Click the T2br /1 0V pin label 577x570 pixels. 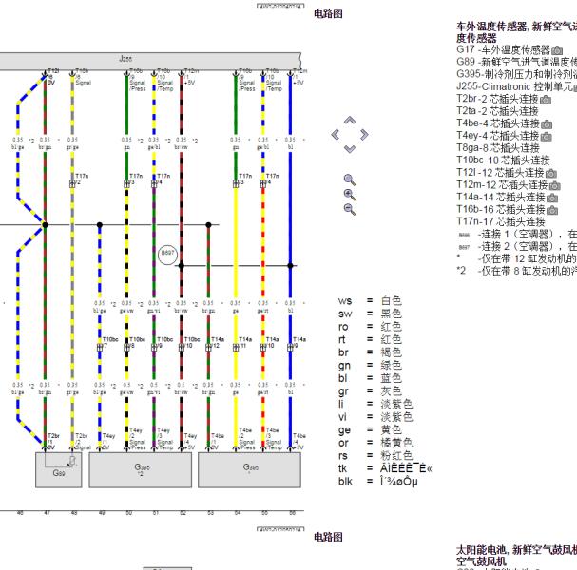point(52,442)
